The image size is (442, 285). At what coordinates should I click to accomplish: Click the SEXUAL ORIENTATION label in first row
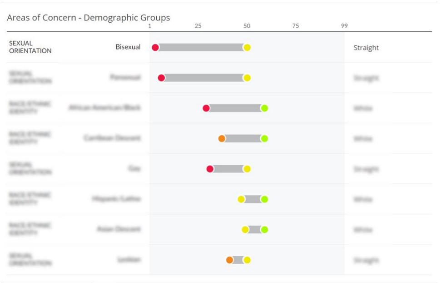click(30, 47)
